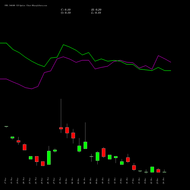This screenshot has width=190, height=190.
Task: Click the "04 Dec" date label
Action: [84, 180]
